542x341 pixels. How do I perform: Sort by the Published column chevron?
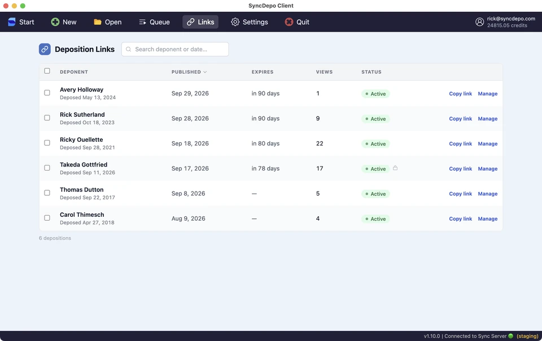205,72
